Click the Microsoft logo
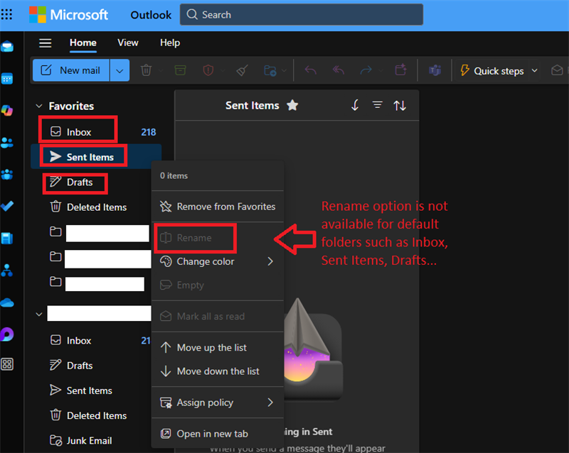The image size is (569, 453). [x=68, y=15]
